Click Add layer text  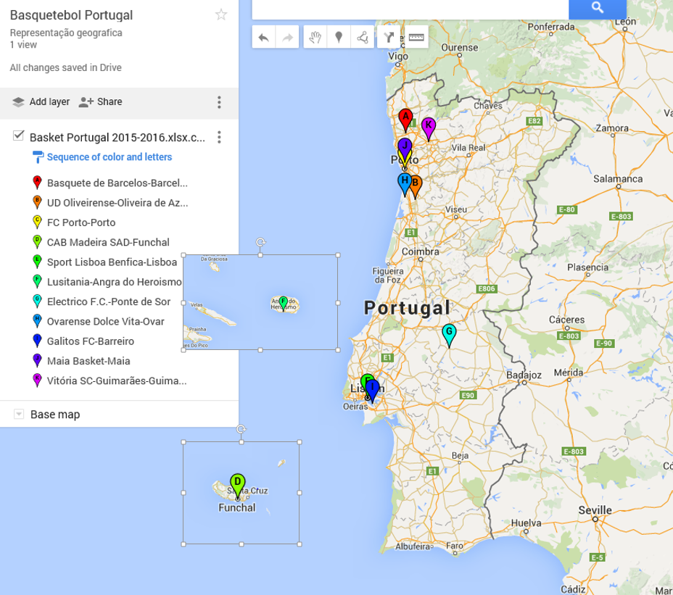[49, 101]
